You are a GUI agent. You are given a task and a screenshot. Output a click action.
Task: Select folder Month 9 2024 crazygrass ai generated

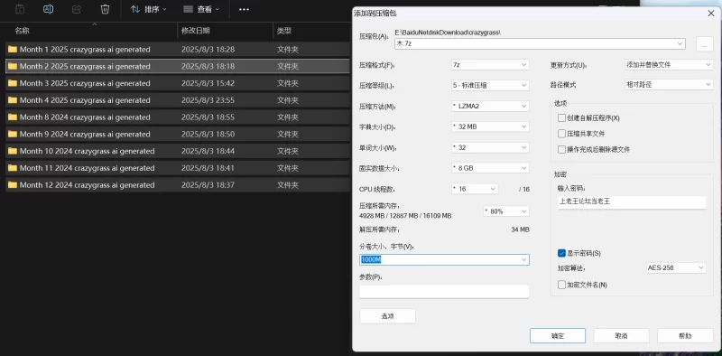coord(178,135)
